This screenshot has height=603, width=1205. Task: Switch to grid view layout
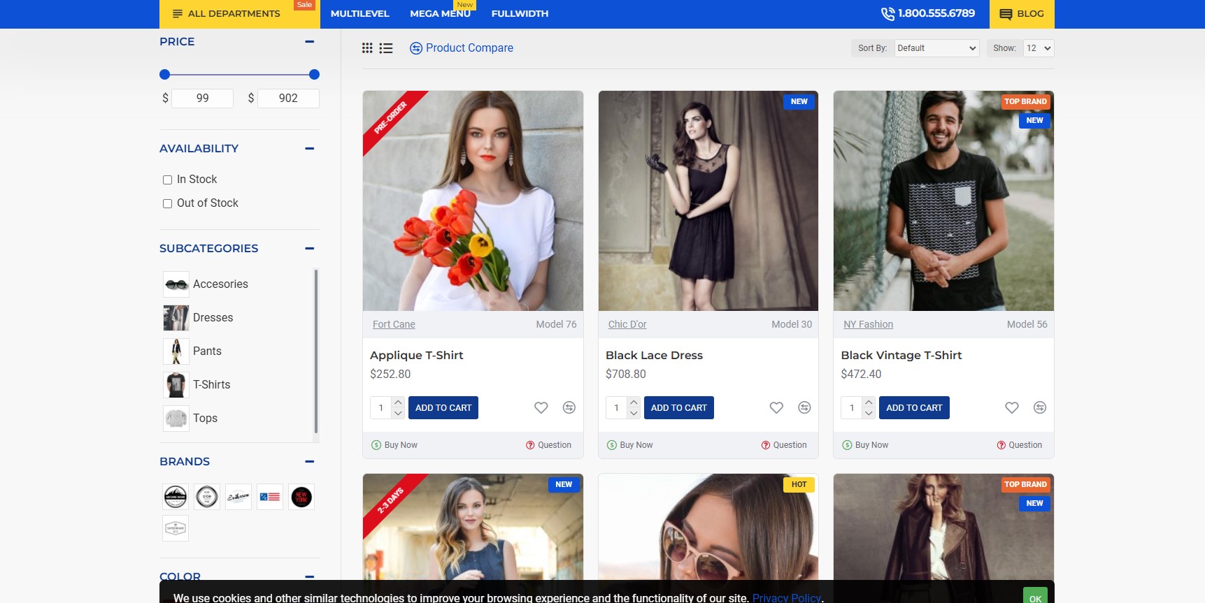(x=367, y=48)
